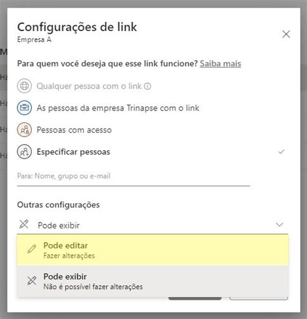This screenshot has width=307, height=319.
Task: Click the pencil icon in Pode editar option
Action: point(32,249)
